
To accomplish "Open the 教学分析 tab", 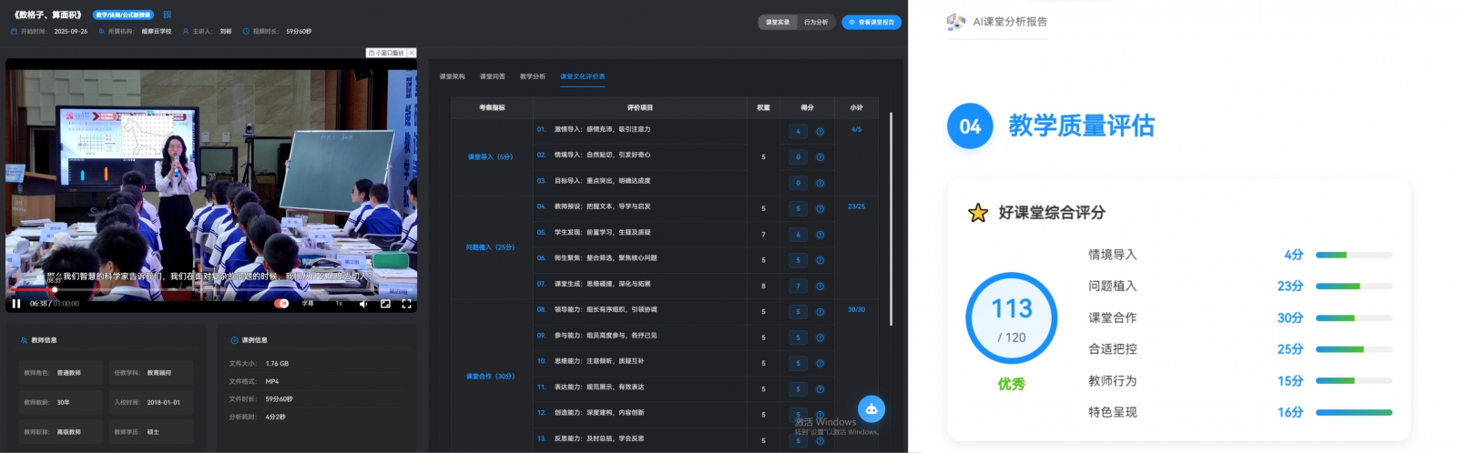I will tap(532, 76).
